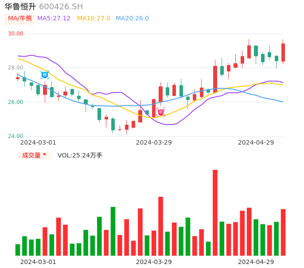The height and width of the screenshot is (268, 304).
Task: Toggle the MA20:26.0 moving average legend
Action: pyautogui.click(x=132, y=19)
